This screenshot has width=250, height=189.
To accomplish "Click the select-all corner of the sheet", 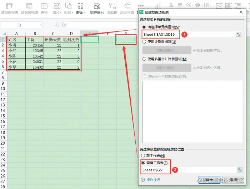I will pos(4,34).
